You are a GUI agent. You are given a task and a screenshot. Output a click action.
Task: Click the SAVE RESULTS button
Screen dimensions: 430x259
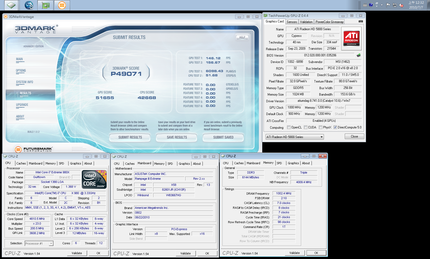[177, 137]
